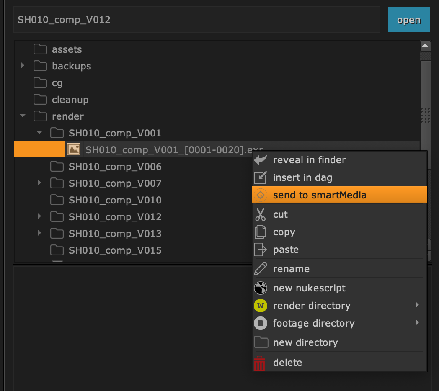
Task: Click the red delete trash icon
Action: coord(260,363)
